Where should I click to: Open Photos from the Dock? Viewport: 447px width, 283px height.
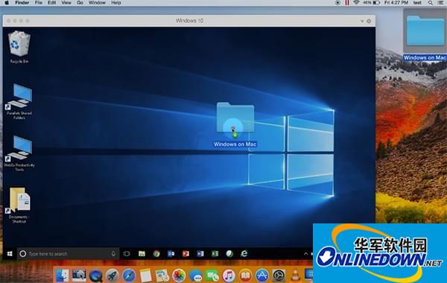click(x=179, y=276)
